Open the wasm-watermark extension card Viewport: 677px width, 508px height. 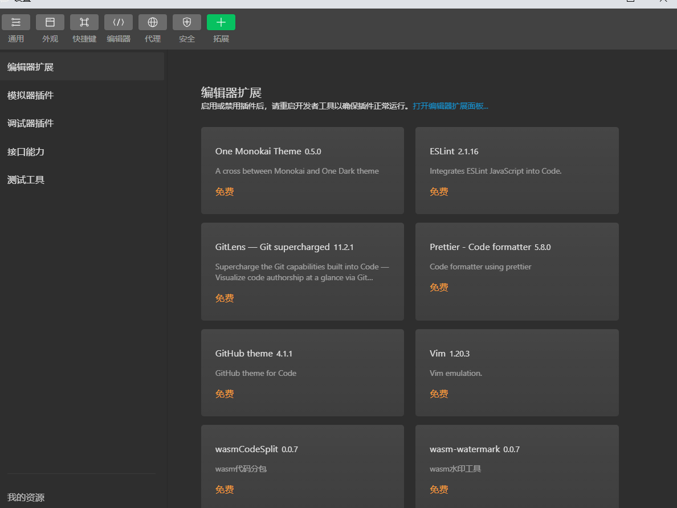point(517,466)
